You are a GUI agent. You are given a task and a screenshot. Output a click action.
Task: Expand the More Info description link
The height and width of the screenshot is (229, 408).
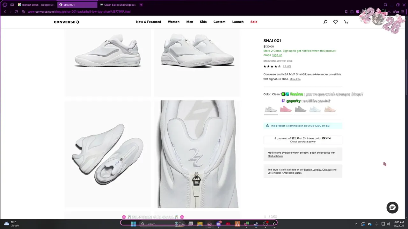pyautogui.click(x=295, y=79)
